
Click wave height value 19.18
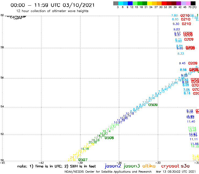click(x=85, y=149)
